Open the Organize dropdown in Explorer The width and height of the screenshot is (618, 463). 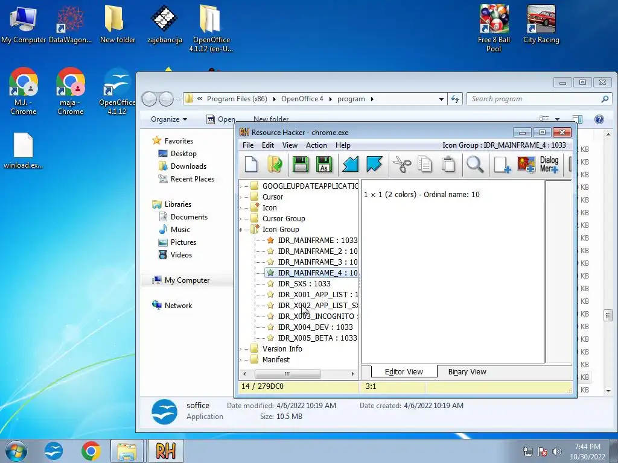(x=169, y=119)
